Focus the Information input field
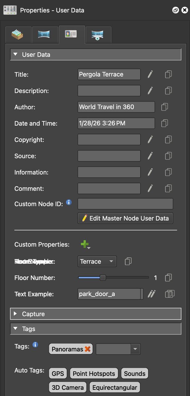The width and height of the screenshot is (190, 396). (x=109, y=172)
